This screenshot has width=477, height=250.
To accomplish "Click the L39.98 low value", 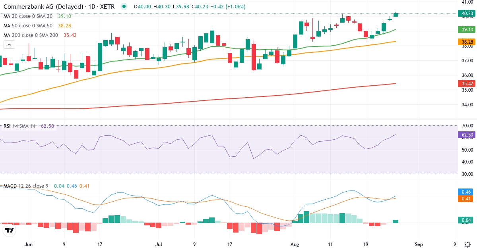I will coord(182,7).
